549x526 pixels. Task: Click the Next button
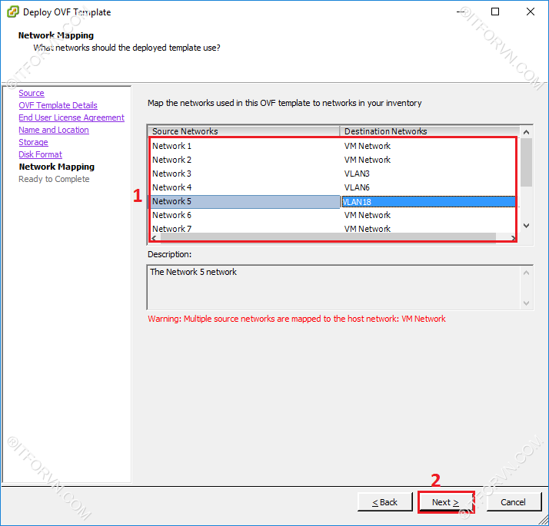(445, 502)
